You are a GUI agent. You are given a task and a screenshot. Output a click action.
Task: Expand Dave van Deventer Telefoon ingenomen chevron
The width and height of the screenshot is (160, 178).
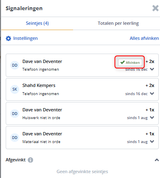152,69
